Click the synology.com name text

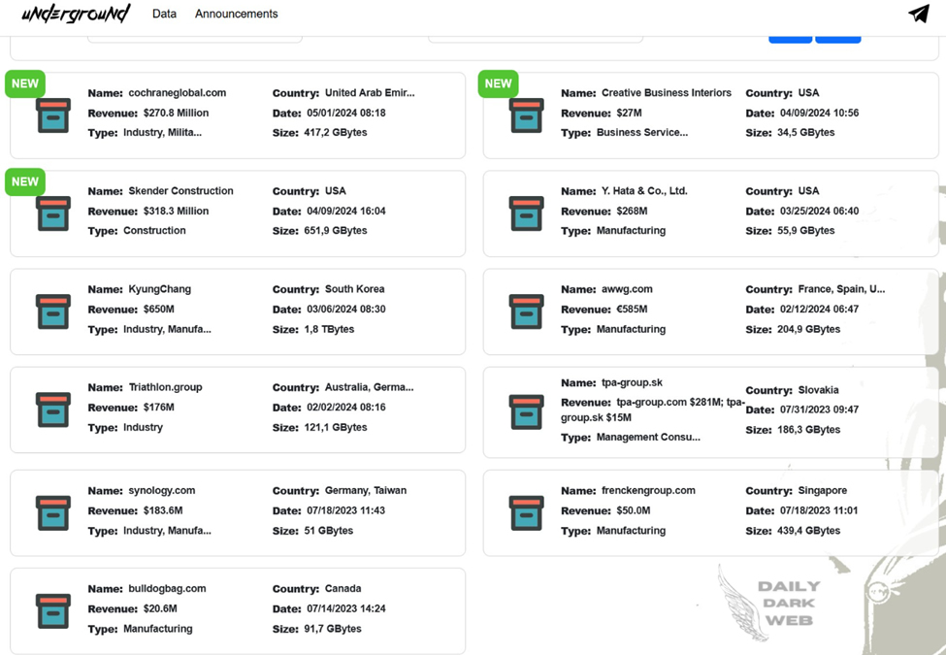tap(161, 491)
